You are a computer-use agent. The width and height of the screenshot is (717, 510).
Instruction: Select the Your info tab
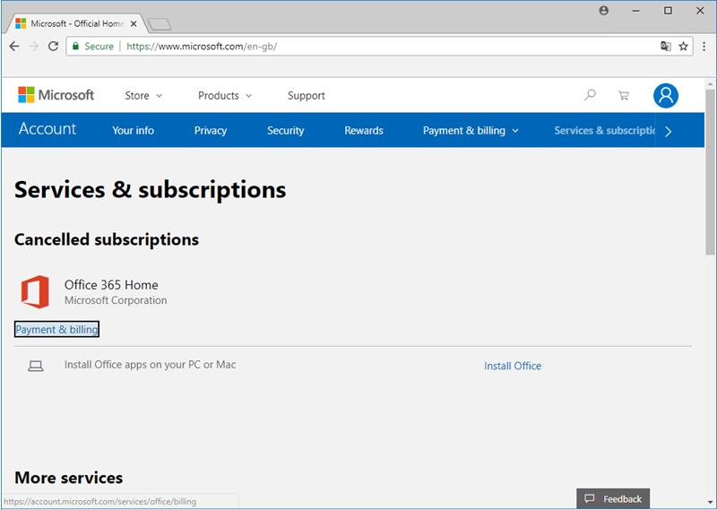(x=133, y=130)
